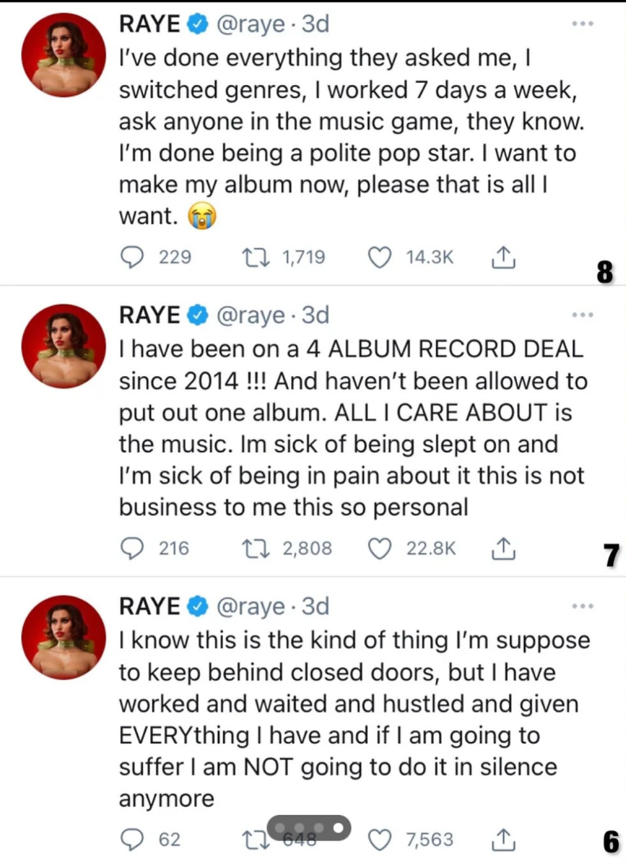Like the tweet showing 7,563 likes
The width and height of the screenshot is (626, 862).
(381, 840)
